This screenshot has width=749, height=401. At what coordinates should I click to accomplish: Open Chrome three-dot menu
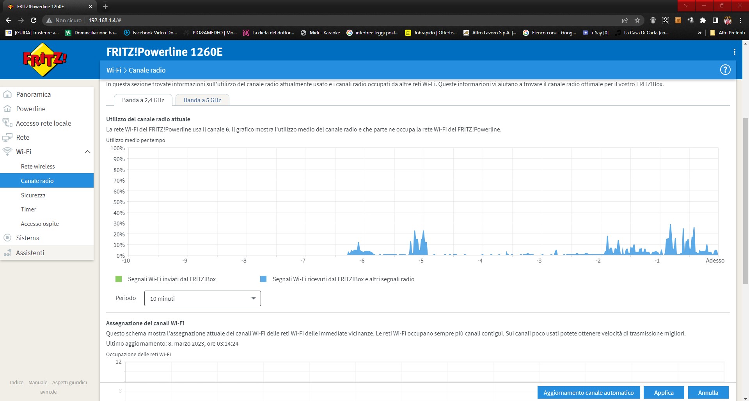click(740, 20)
